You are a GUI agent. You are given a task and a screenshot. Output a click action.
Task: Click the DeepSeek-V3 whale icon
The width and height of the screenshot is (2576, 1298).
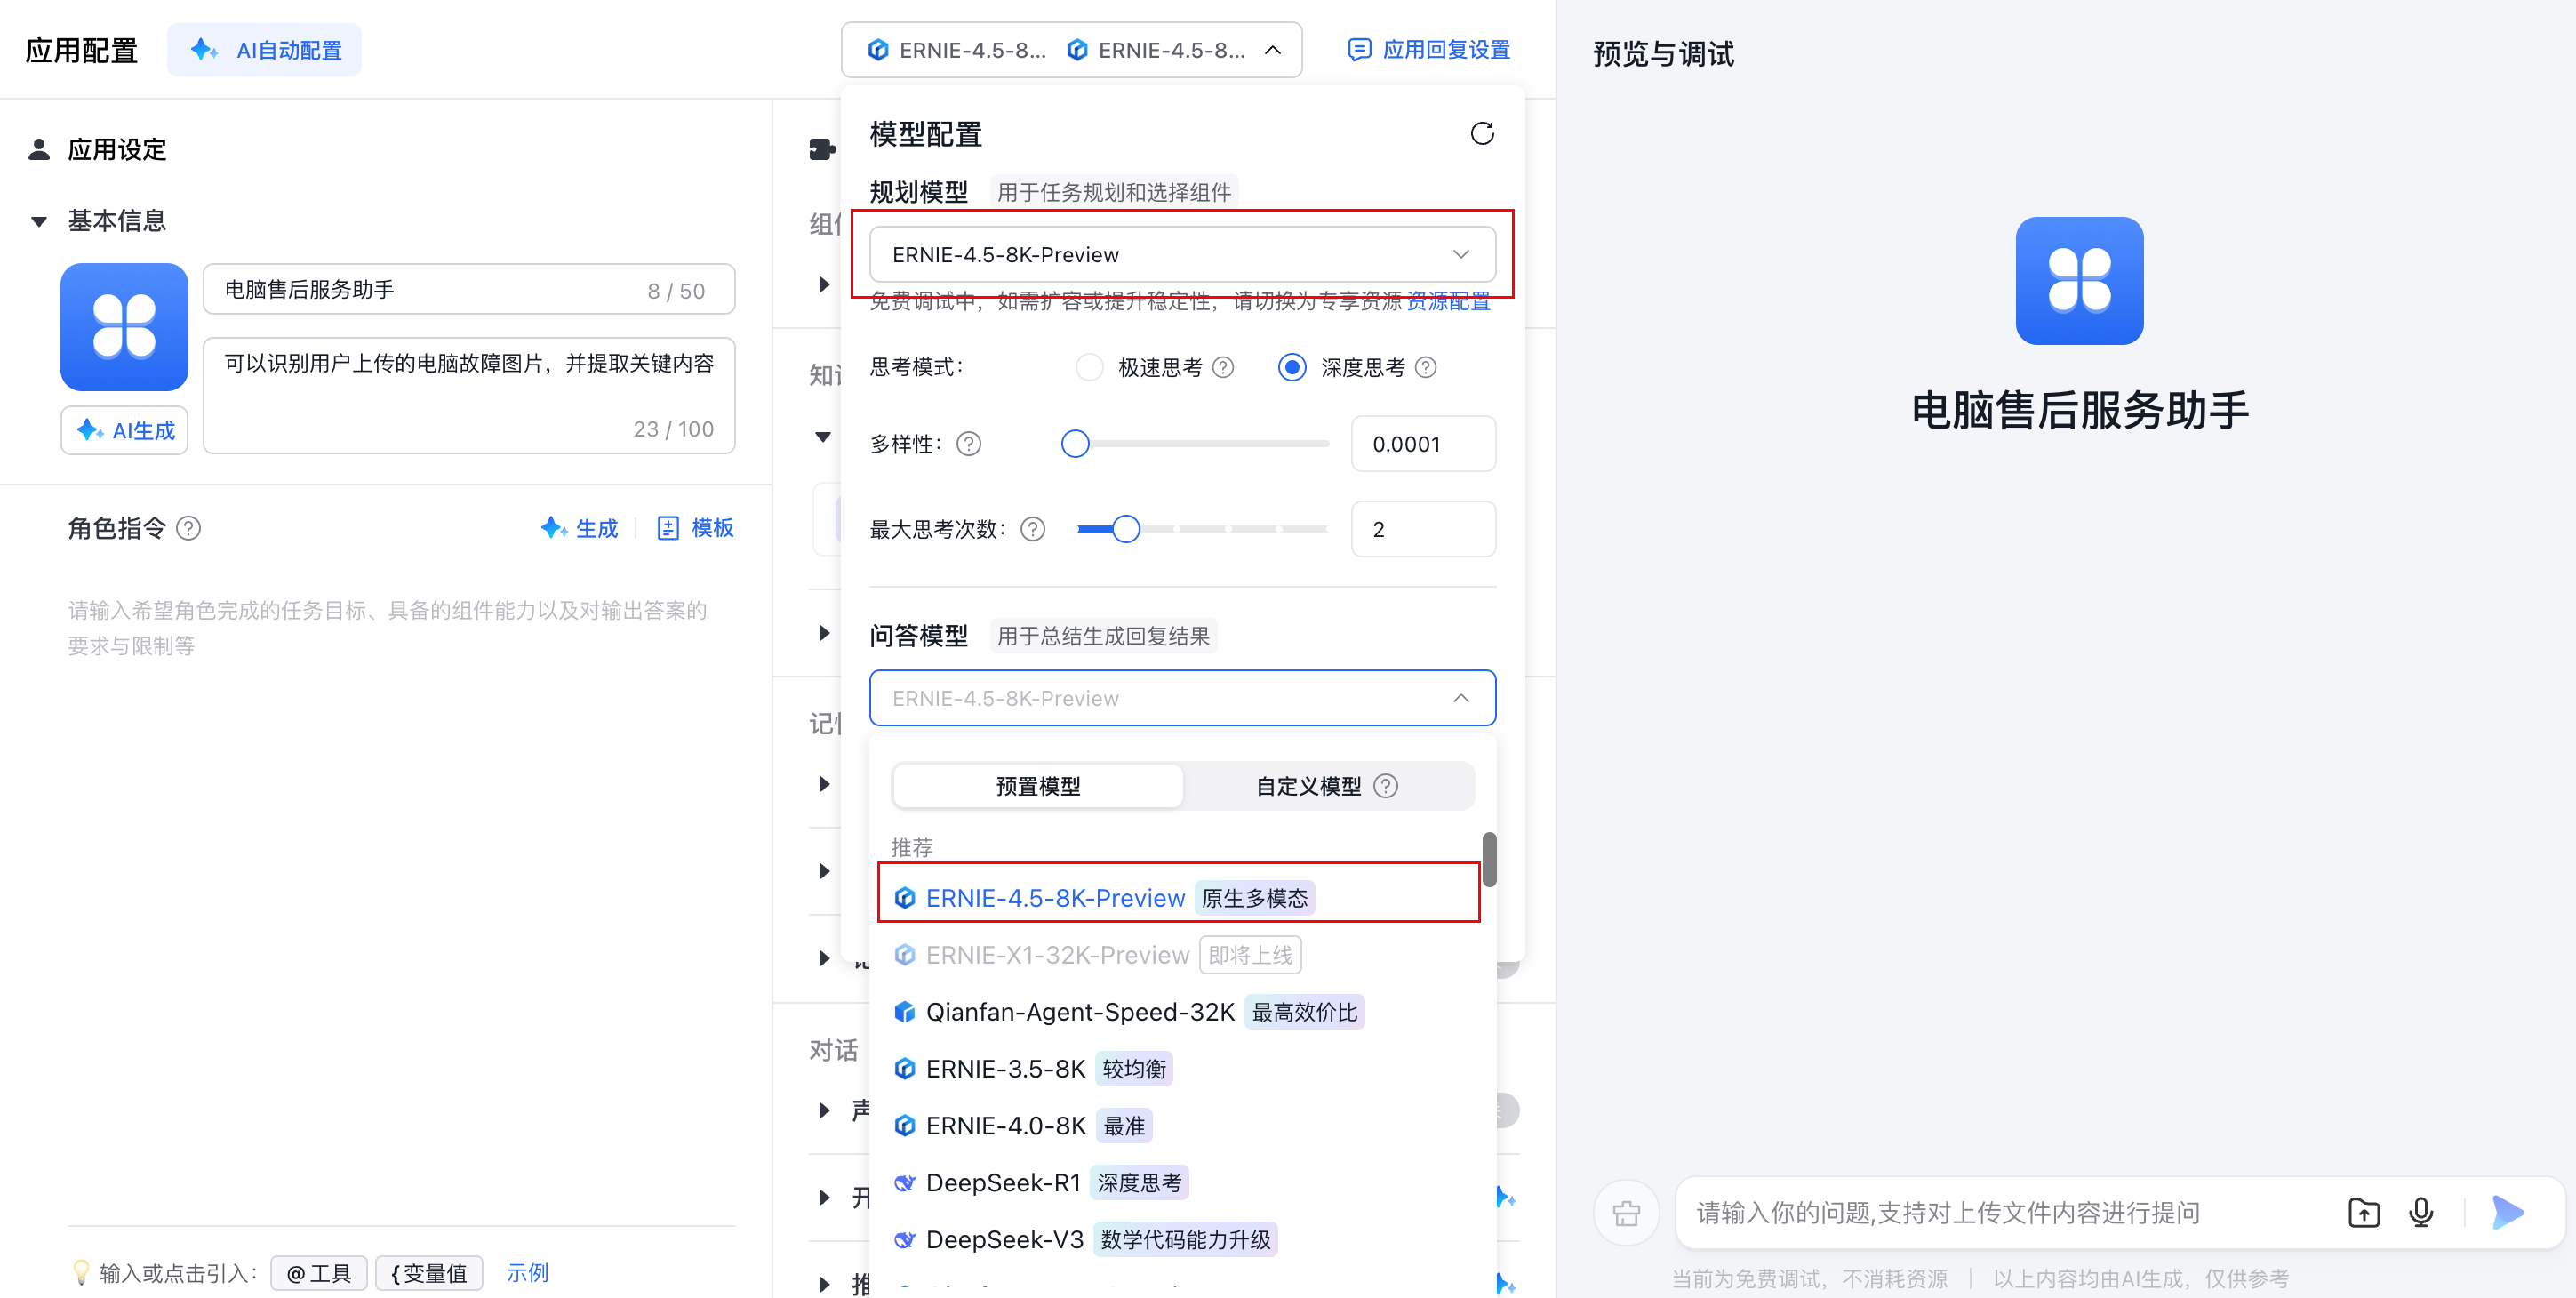[904, 1240]
